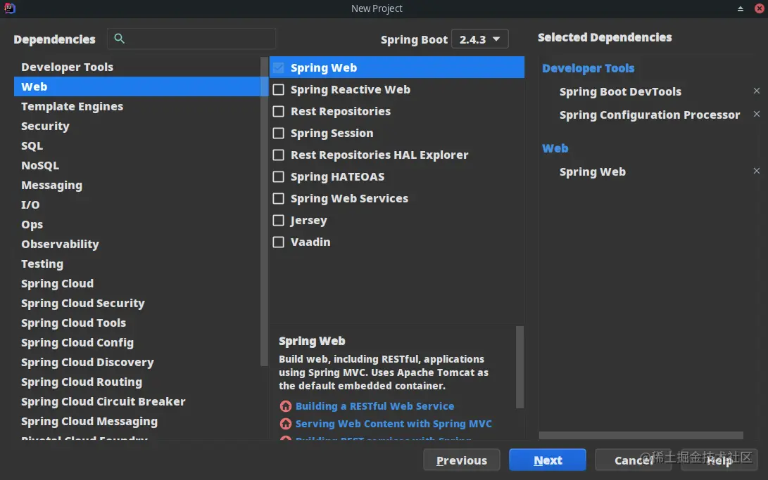Select Spring Cloud Routing category
Screen dimensions: 768x480
137,382
